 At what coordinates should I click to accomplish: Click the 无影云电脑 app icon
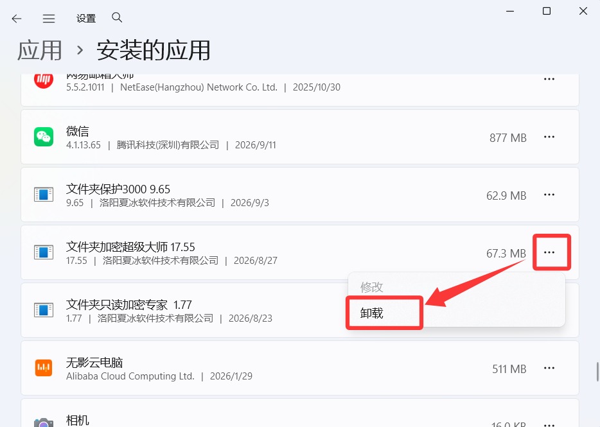[x=44, y=368]
